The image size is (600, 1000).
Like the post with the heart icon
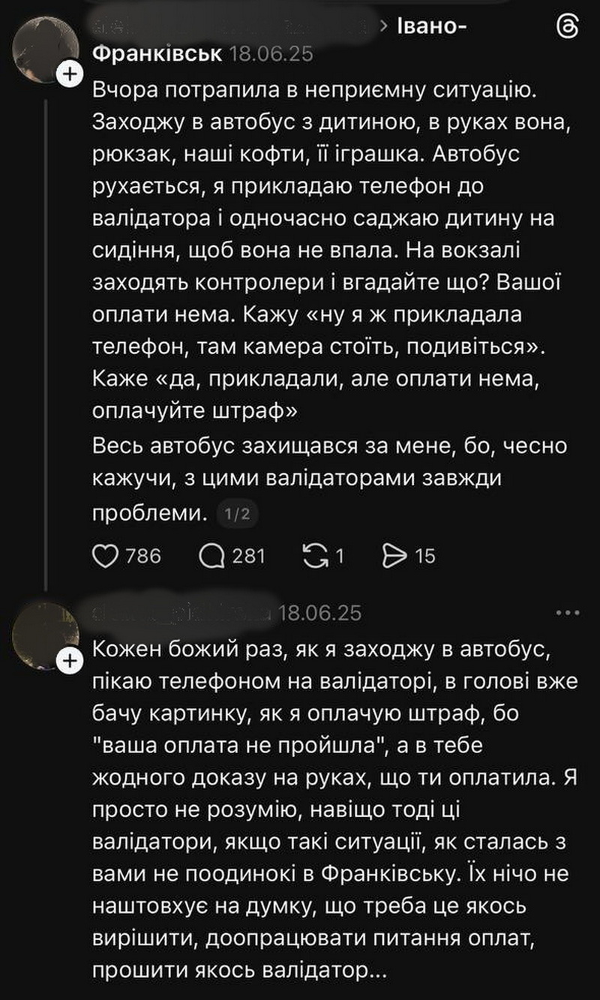(106, 555)
